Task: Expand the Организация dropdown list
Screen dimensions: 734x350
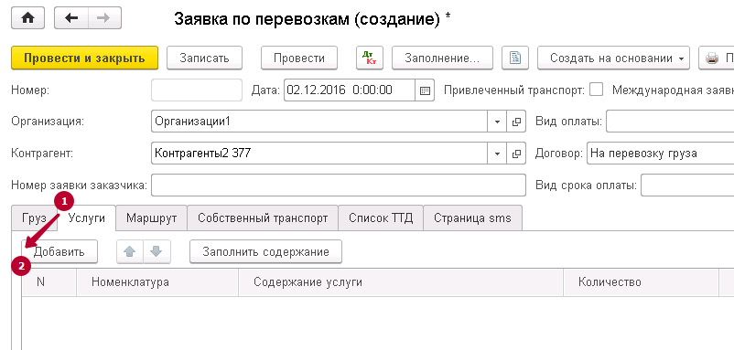Action: [x=497, y=122]
